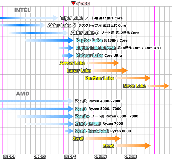The image size is (172, 159).
Task: Click the Zen3+ label
Action: coord(82,116)
